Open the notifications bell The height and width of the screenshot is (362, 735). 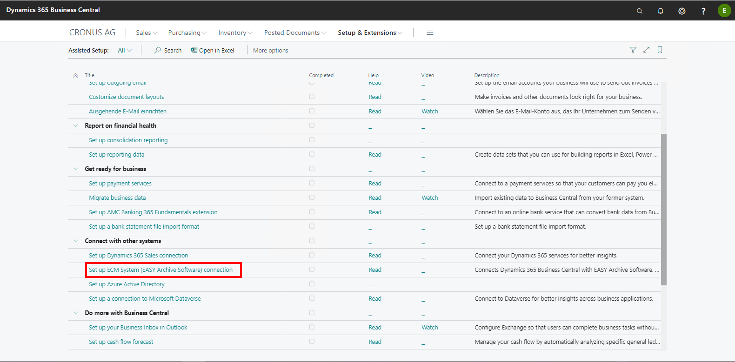[x=661, y=11]
